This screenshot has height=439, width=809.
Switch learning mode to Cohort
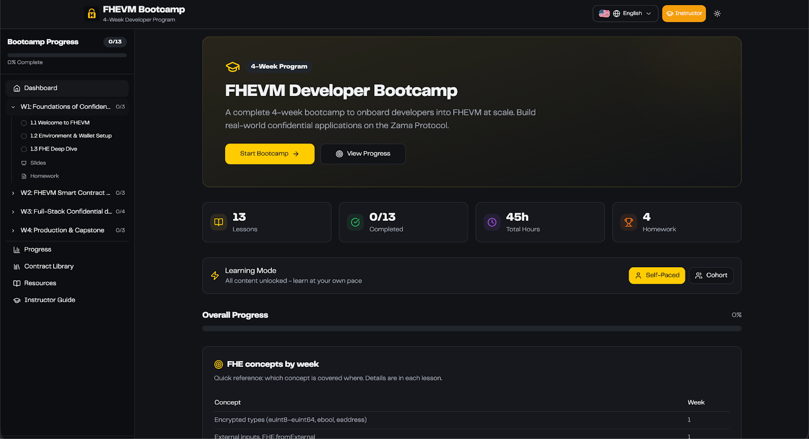click(711, 276)
